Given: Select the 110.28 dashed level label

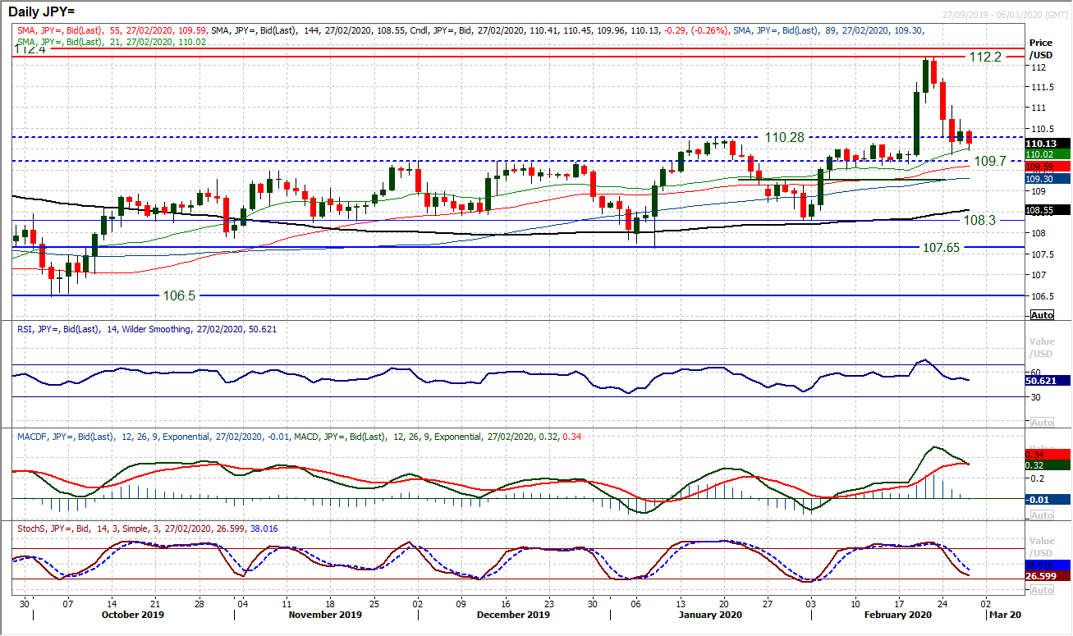Looking at the screenshot, I should point(784,137).
